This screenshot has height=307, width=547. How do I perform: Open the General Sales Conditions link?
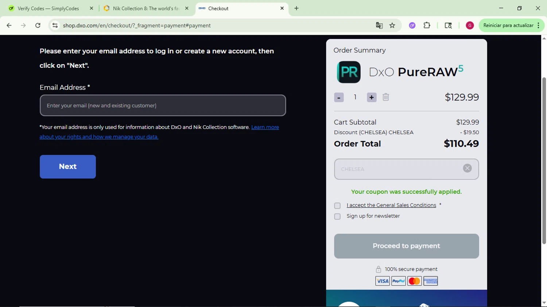(x=391, y=205)
